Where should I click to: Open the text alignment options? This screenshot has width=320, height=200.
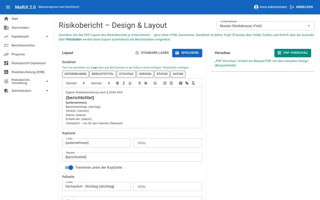pyautogui.click(x=155, y=83)
